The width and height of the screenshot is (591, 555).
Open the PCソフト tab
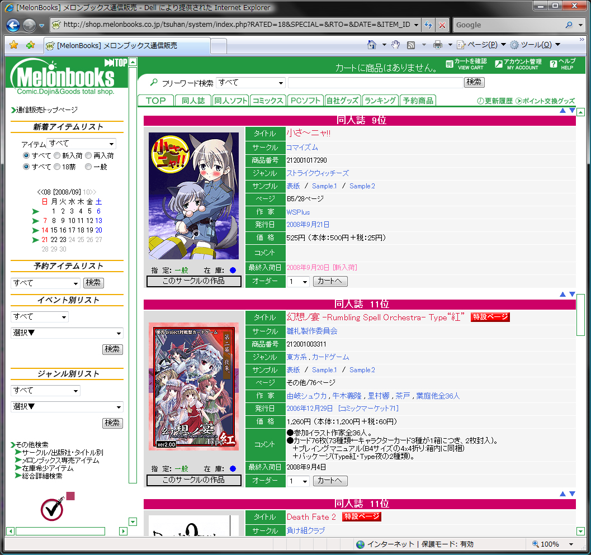(305, 101)
